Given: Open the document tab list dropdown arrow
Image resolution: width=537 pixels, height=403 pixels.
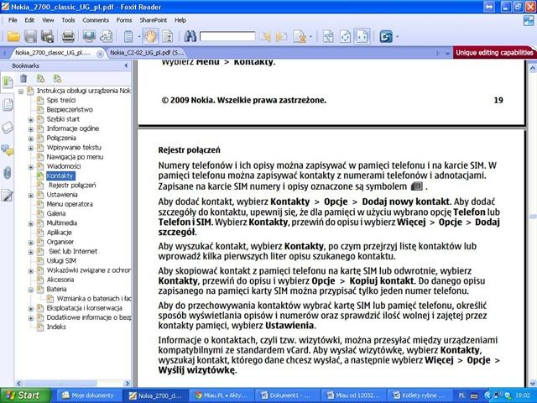Looking at the screenshot, I should (x=447, y=54).
